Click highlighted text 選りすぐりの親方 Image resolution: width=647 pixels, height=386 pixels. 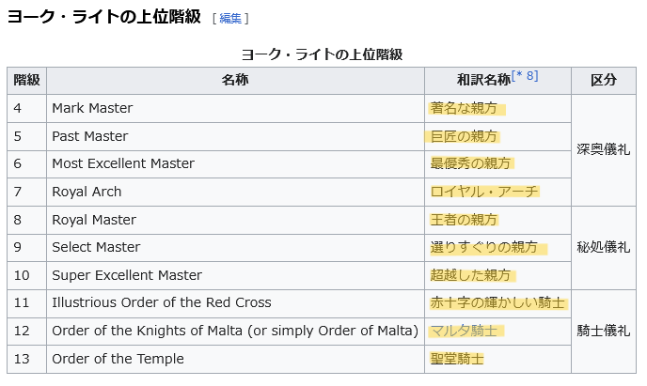[x=484, y=247]
